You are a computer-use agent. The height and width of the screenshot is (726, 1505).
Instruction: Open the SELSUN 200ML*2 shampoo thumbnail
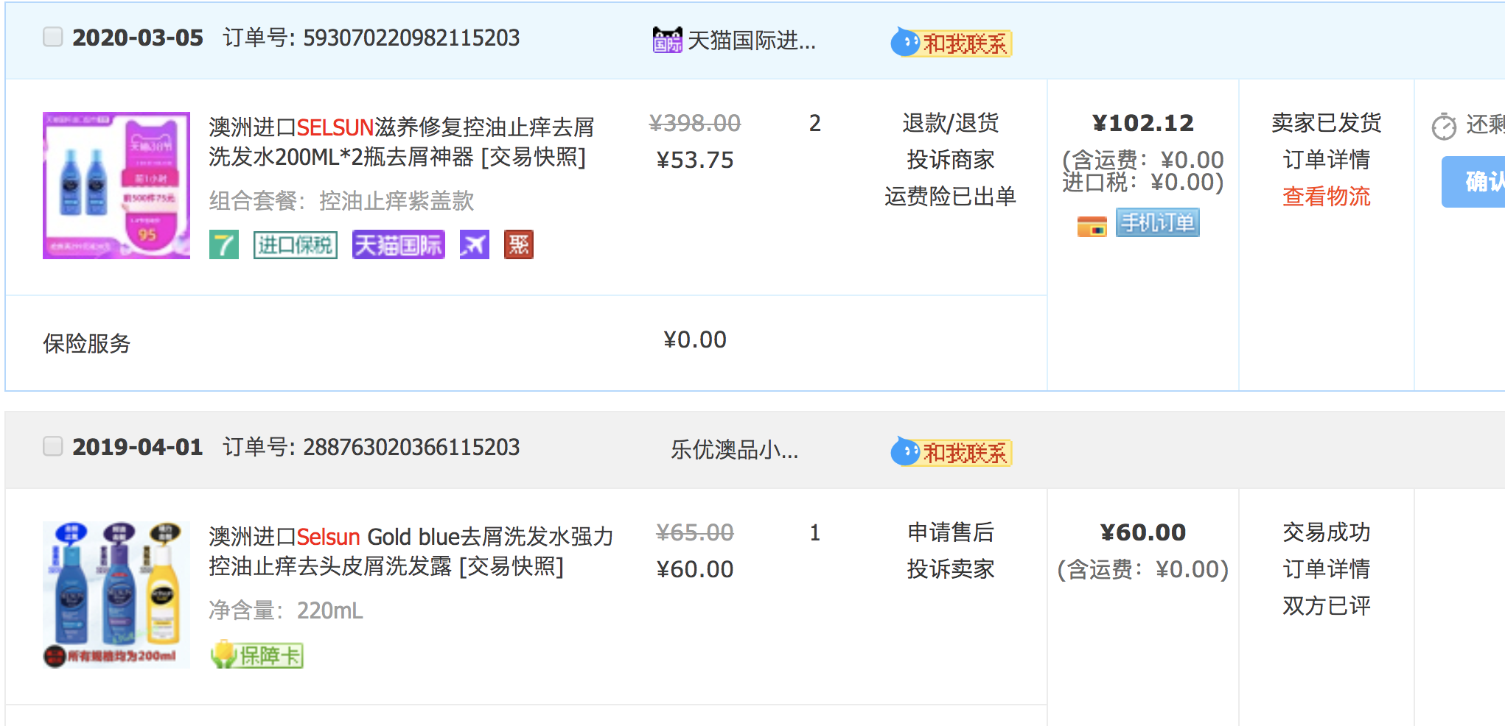click(x=116, y=186)
